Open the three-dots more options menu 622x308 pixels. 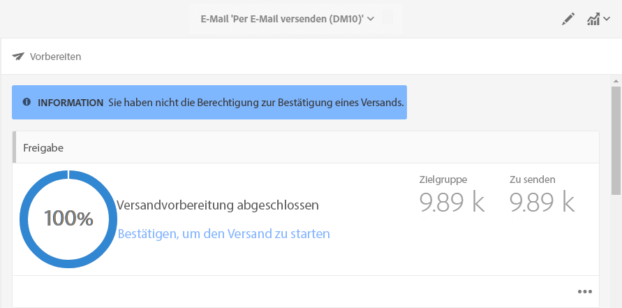585,291
